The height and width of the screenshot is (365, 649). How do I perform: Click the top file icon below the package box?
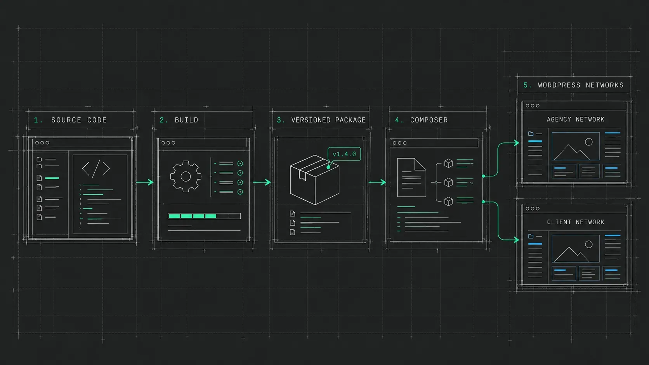[x=293, y=213]
